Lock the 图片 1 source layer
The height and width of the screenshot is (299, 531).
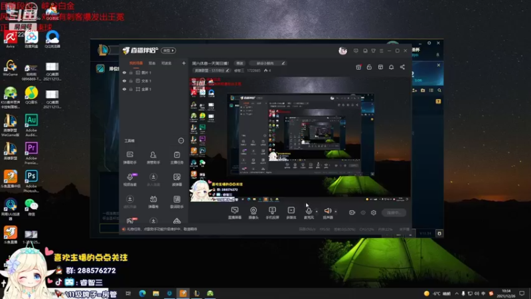[131, 72]
